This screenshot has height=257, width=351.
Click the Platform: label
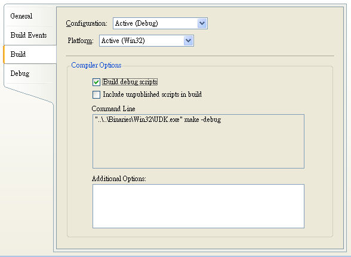coord(81,41)
